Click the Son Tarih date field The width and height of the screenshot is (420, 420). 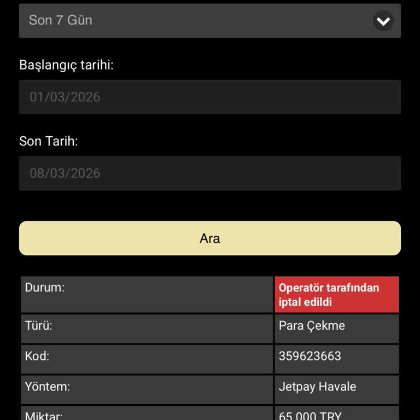(210, 173)
